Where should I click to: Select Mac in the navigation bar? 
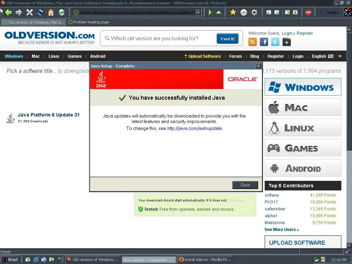(36, 56)
